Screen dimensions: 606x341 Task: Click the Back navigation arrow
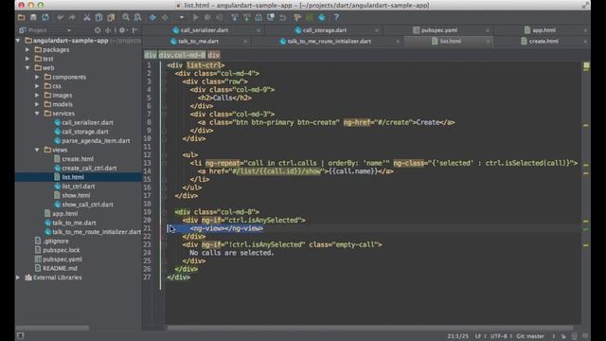153,17
